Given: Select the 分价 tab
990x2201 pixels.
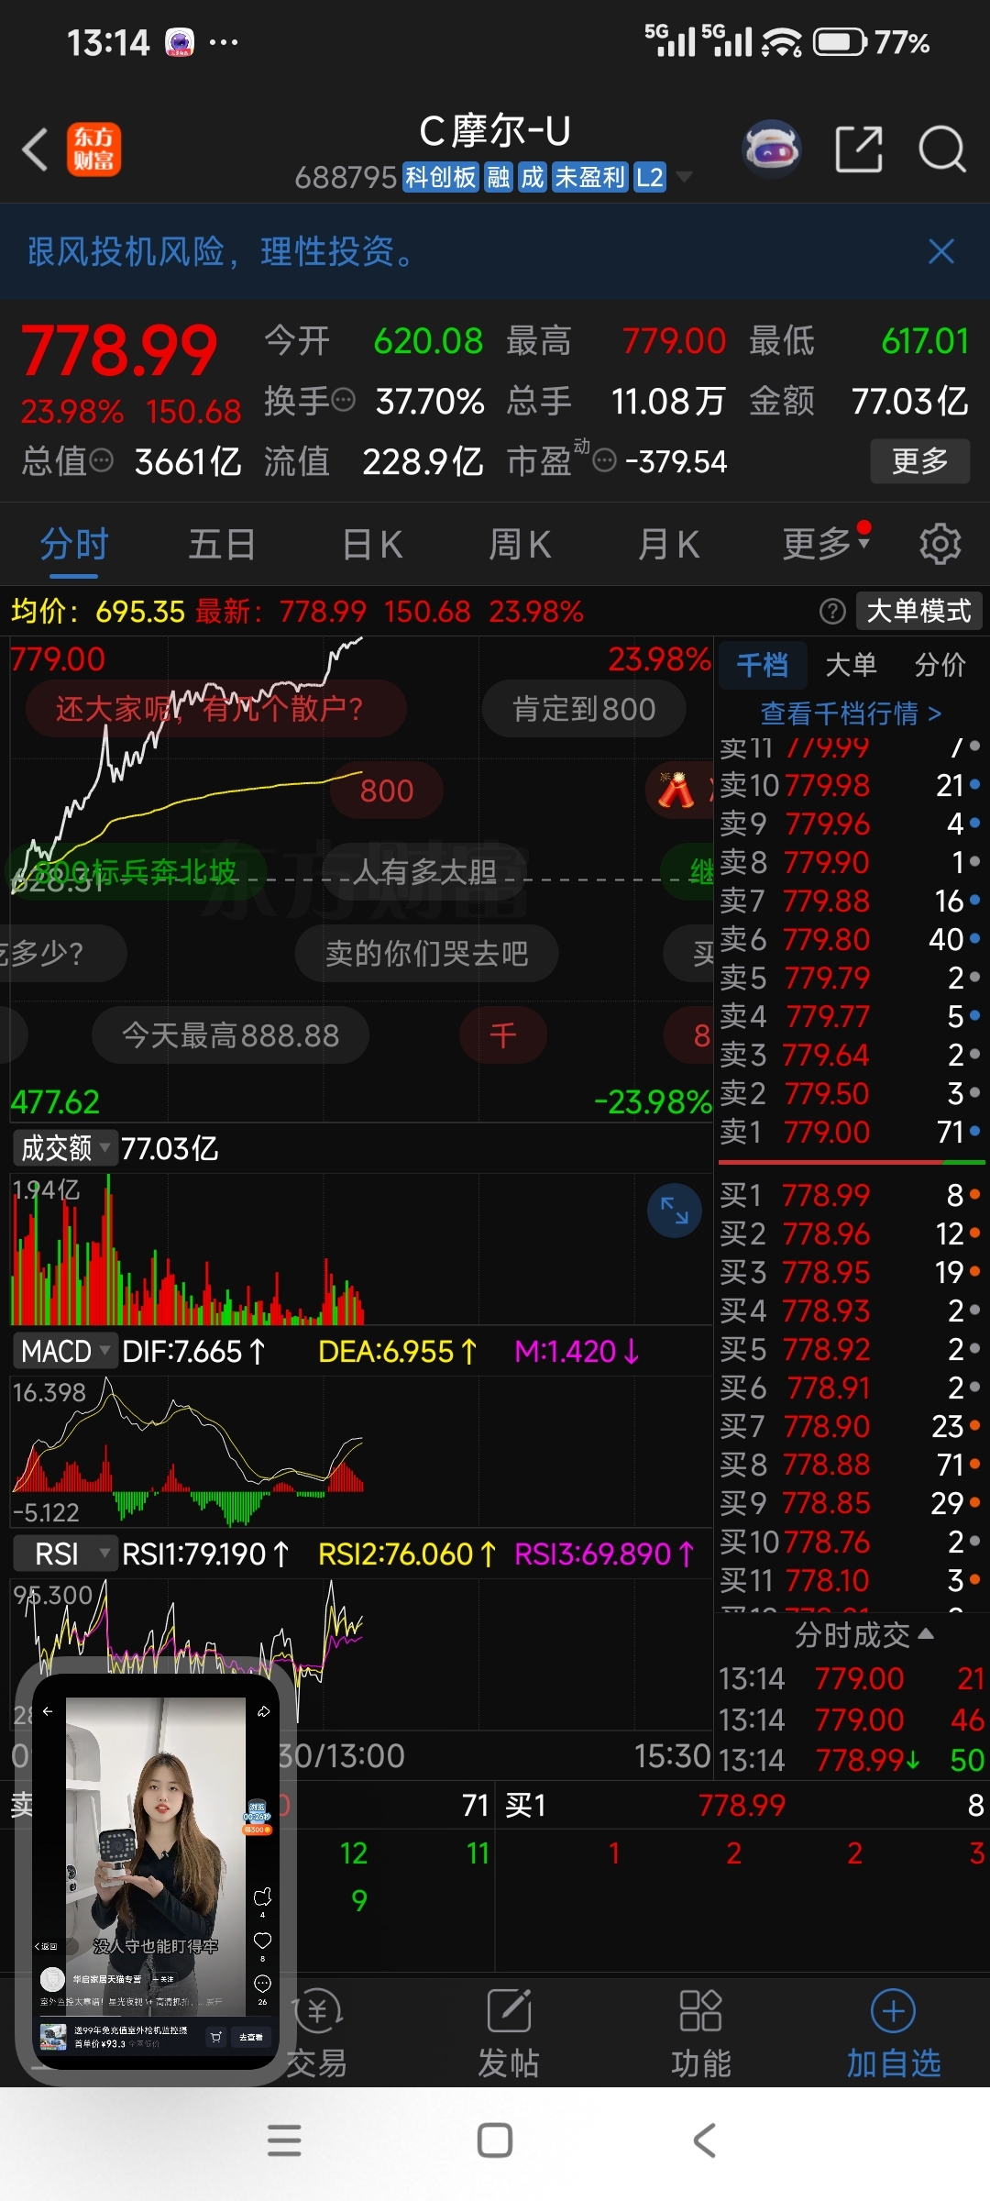Looking at the screenshot, I should tap(940, 664).
